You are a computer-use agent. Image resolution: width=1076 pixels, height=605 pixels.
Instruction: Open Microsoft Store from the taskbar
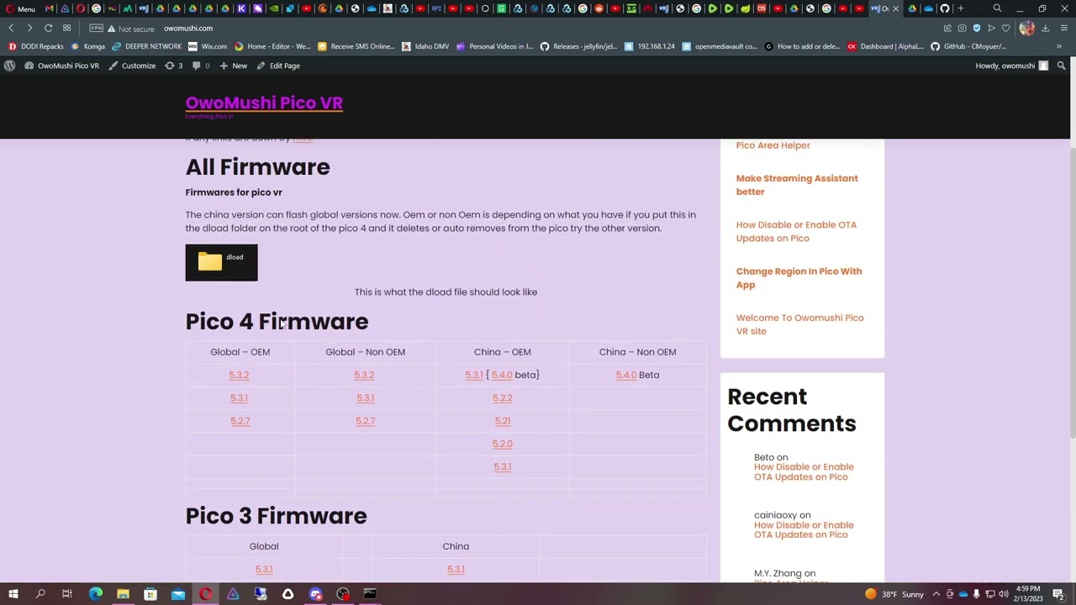click(x=150, y=594)
